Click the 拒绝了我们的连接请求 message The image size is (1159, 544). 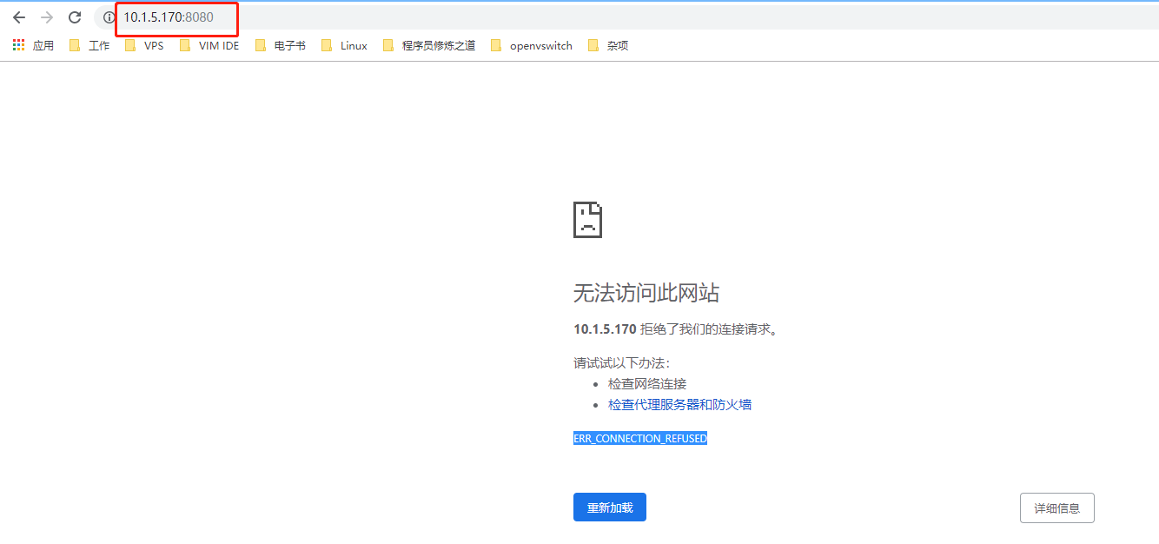click(x=675, y=329)
